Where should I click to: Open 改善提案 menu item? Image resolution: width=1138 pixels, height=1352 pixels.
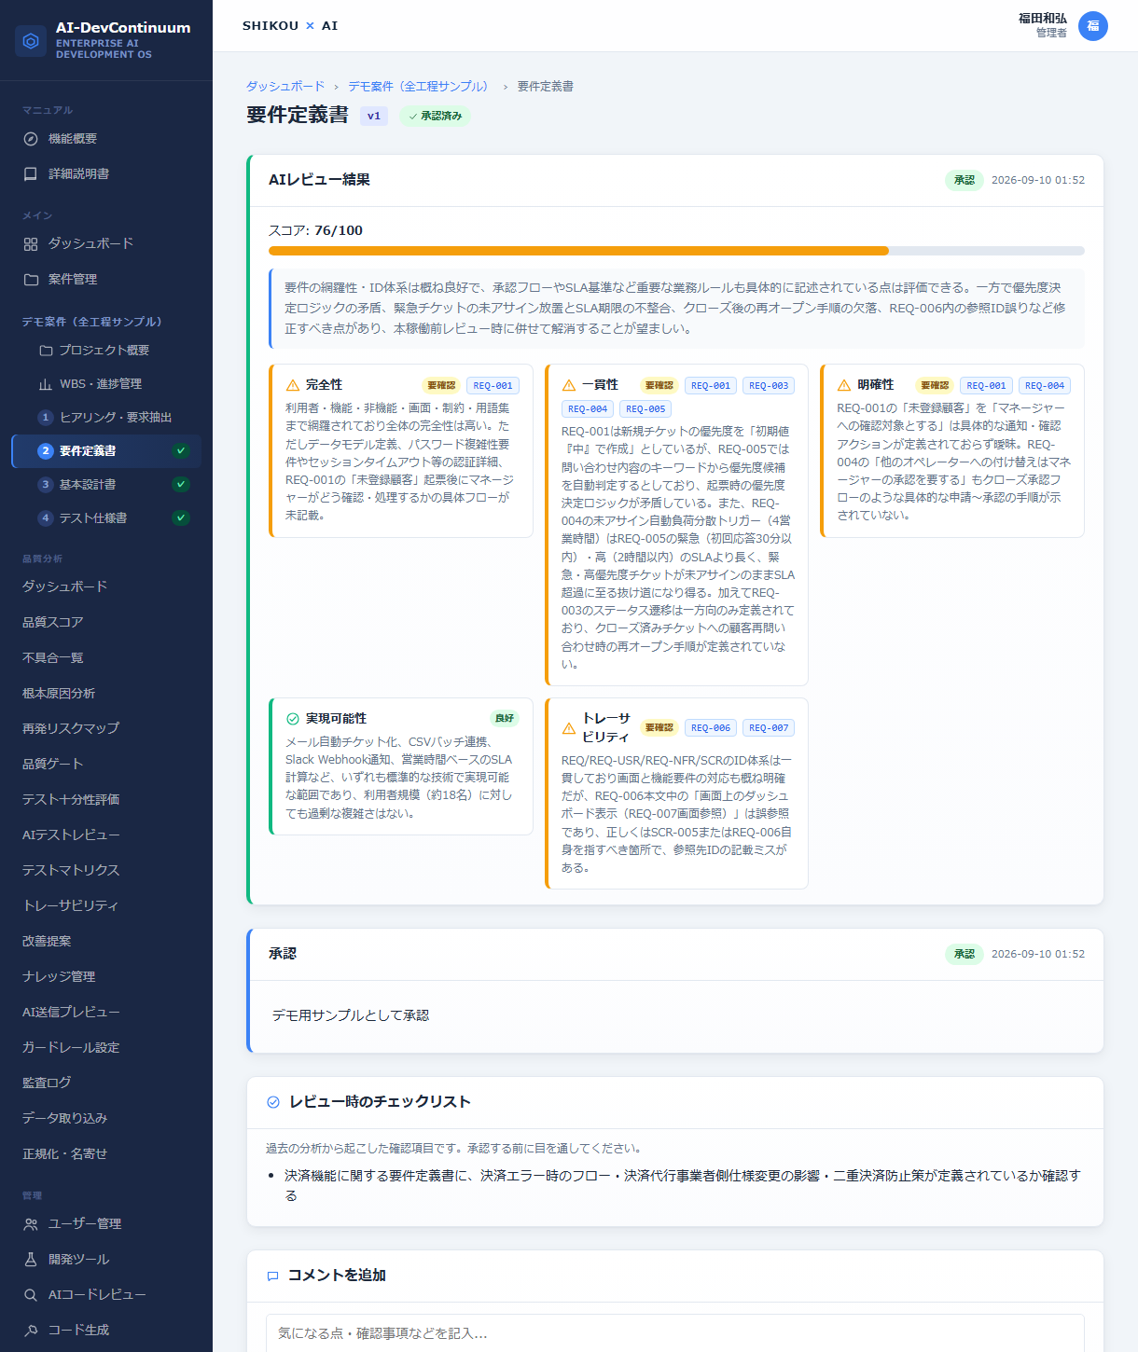(x=47, y=942)
